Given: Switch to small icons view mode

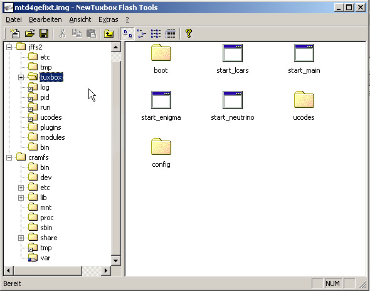Looking at the screenshot, I should pos(142,33).
